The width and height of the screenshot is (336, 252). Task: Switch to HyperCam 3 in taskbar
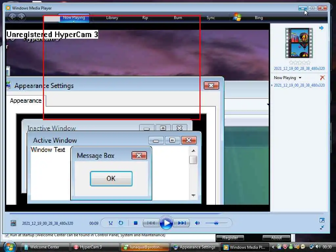[94, 247]
